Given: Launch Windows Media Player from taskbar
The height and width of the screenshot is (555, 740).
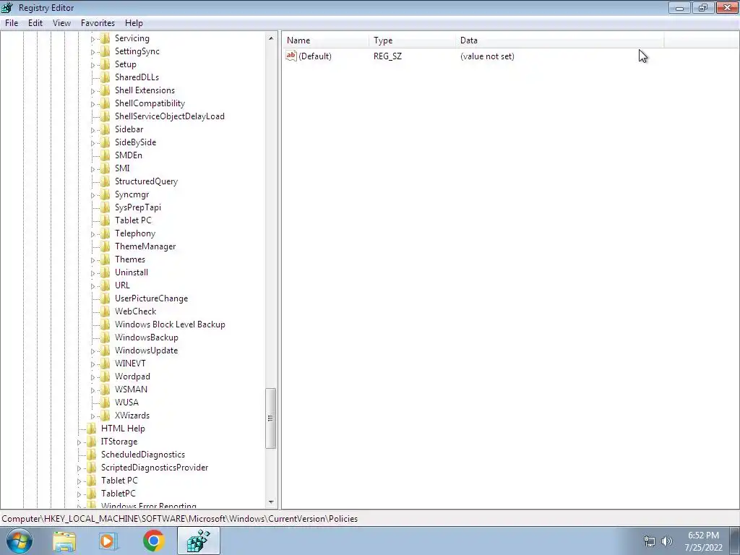Looking at the screenshot, I should (108, 541).
